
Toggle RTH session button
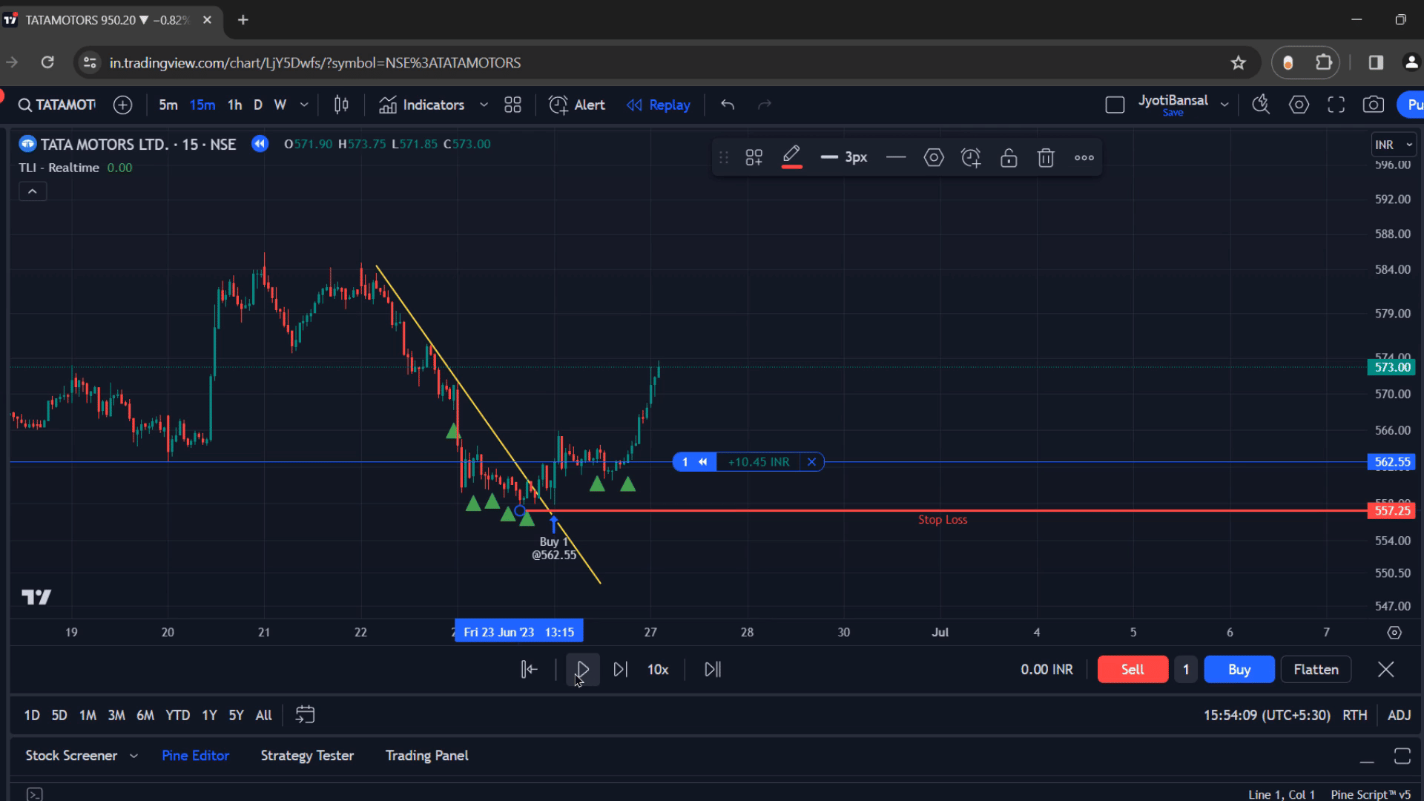[x=1354, y=715]
